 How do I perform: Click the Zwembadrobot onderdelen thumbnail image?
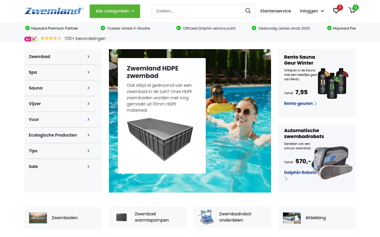(206, 217)
